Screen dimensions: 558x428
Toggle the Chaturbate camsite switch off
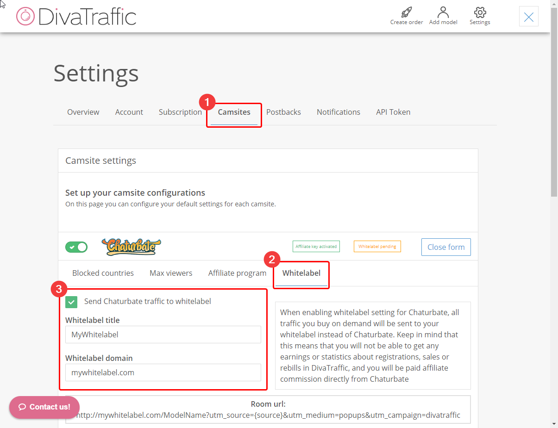(76, 247)
